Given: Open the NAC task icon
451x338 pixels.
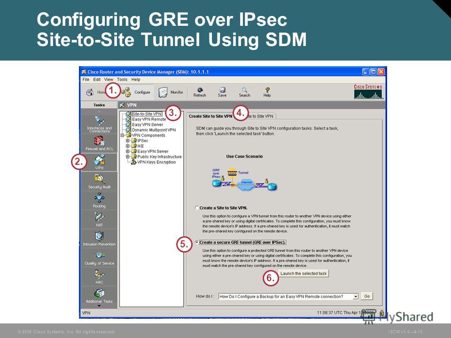Looking at the screenshot, I should (99, 274).
